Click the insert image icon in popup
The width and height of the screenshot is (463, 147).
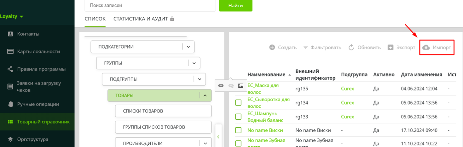(x=241, y=85)
